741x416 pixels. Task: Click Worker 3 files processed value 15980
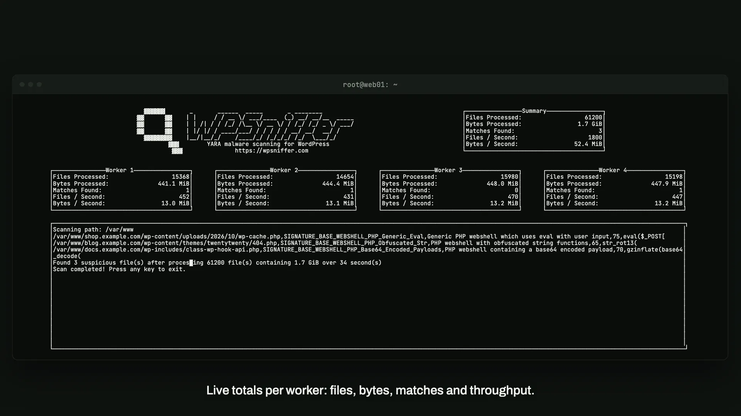tap(509, 177)
